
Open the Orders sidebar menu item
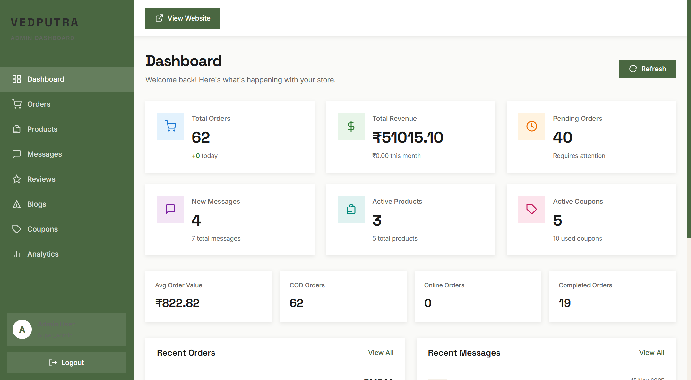point(39,104)
